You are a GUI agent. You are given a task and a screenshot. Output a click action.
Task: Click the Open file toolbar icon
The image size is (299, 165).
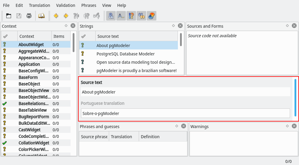pyautogui.click(x=9, y=16)
